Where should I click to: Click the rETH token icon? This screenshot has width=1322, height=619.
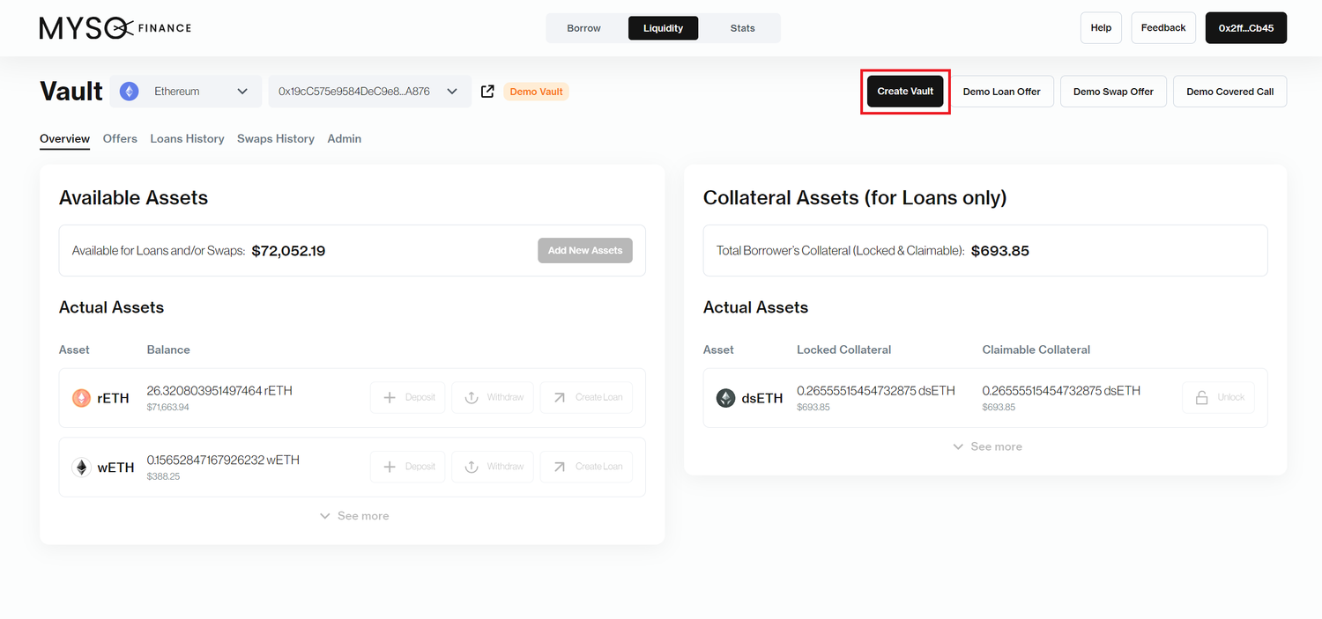pos(81,398)
